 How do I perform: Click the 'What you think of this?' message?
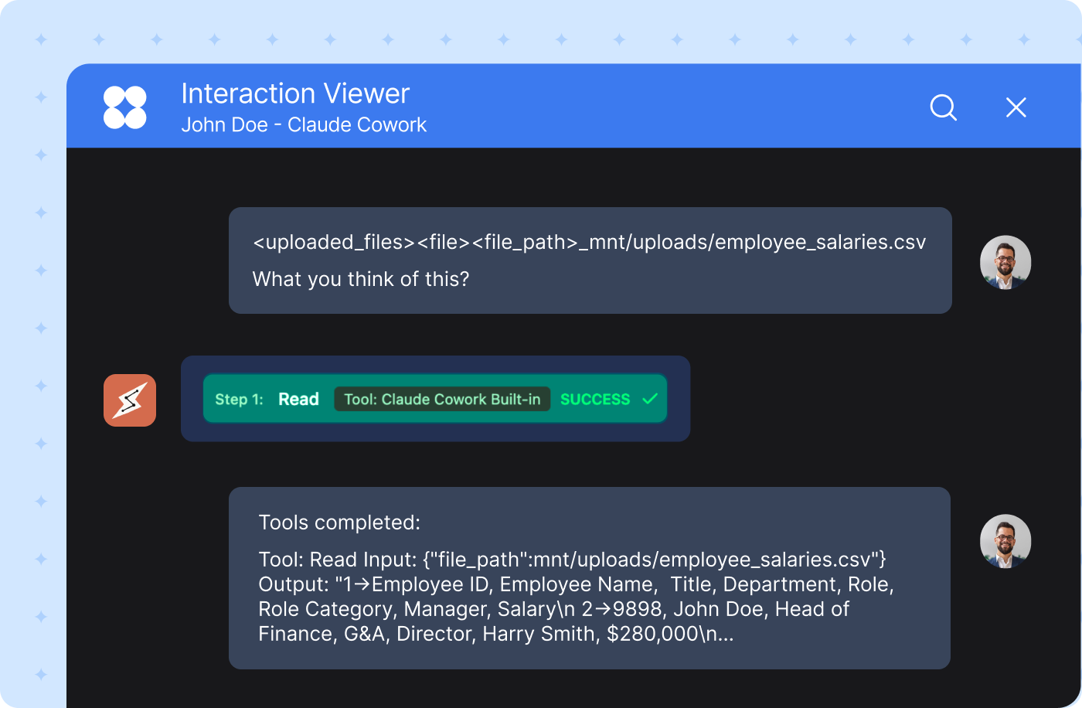[x=361, y=279]
